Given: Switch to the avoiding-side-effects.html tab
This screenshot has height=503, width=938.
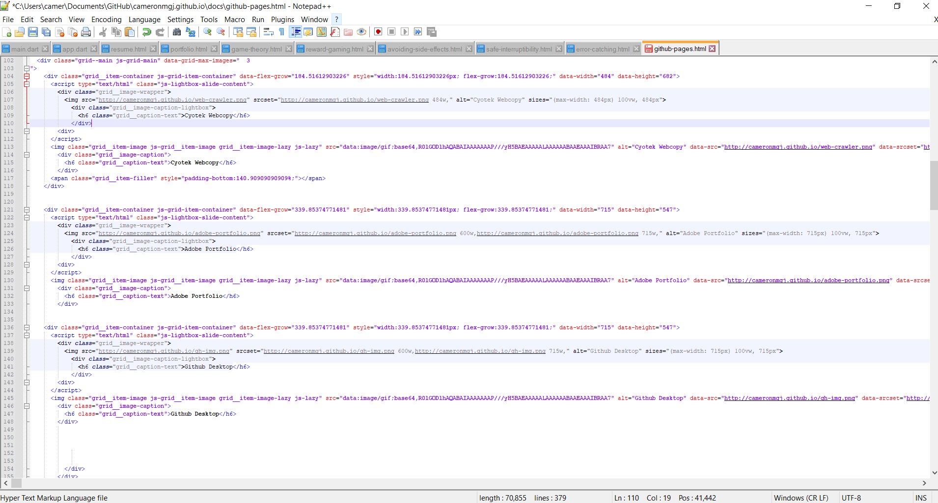Looking at the screenshot, I should [x=424, y=49].
